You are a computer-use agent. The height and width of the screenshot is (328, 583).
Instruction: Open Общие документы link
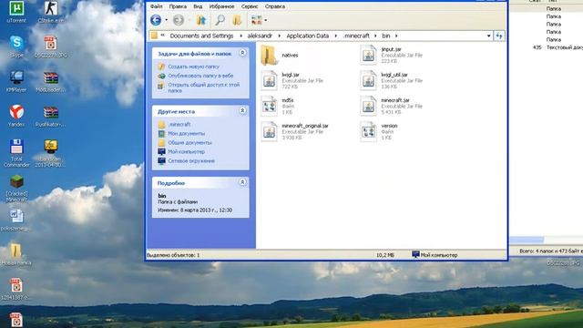pos(189,142)
